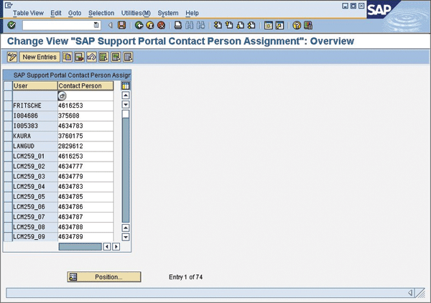This screenshot has width=431, height=303.
Task: Select row marker for LCM259_04
Action: (8, 187)
